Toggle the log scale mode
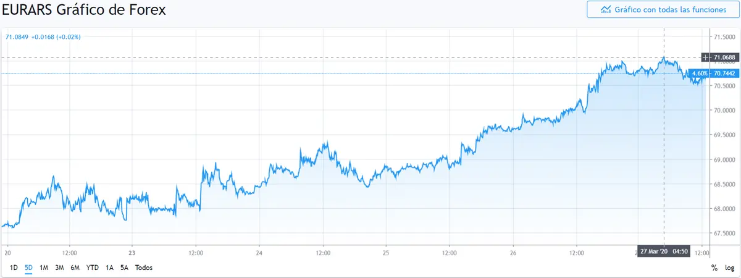The image size is (741, 278). (x=729, y=268)
